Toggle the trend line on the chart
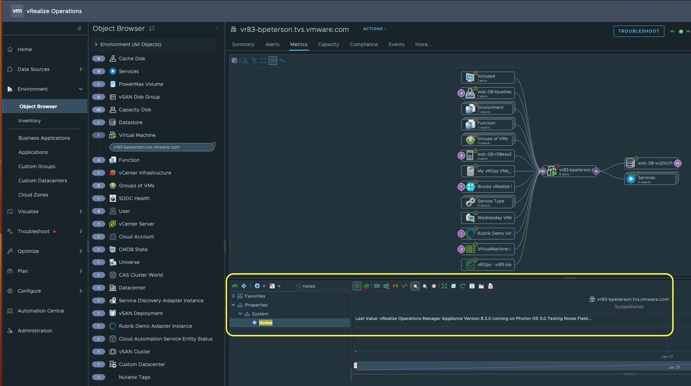Image resolution: width=691 pixels, height=386 pixels. pos(404,286)
